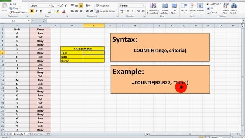Image resolution: width=245 pixels, height=138 pixels.
Task: Set Middle Align vertical alignment
Action: coord(77,6)
